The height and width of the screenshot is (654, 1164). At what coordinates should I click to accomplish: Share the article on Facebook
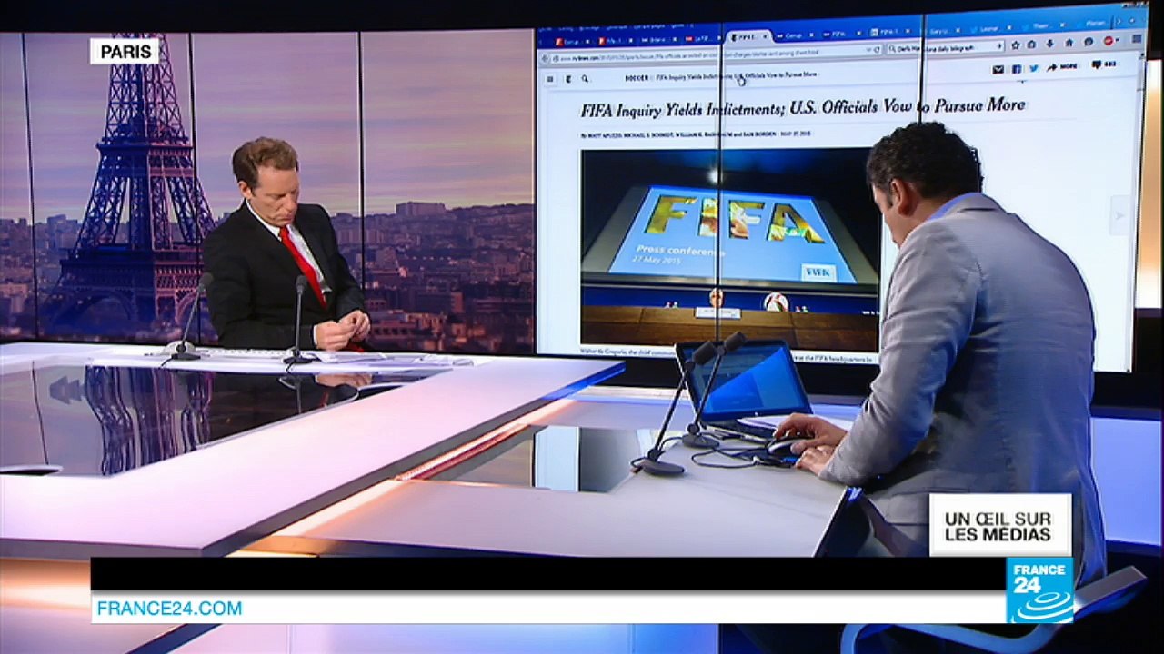click(1017, 68)
